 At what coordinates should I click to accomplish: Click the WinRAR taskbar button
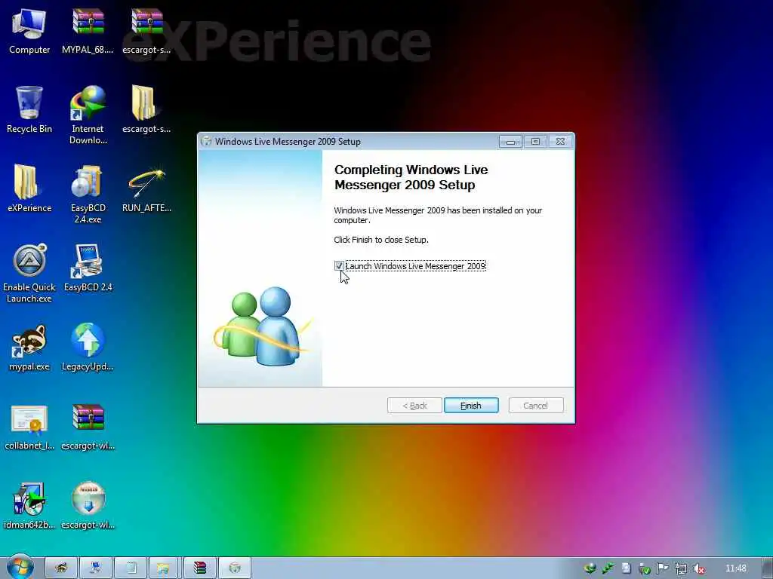(199, 568)
